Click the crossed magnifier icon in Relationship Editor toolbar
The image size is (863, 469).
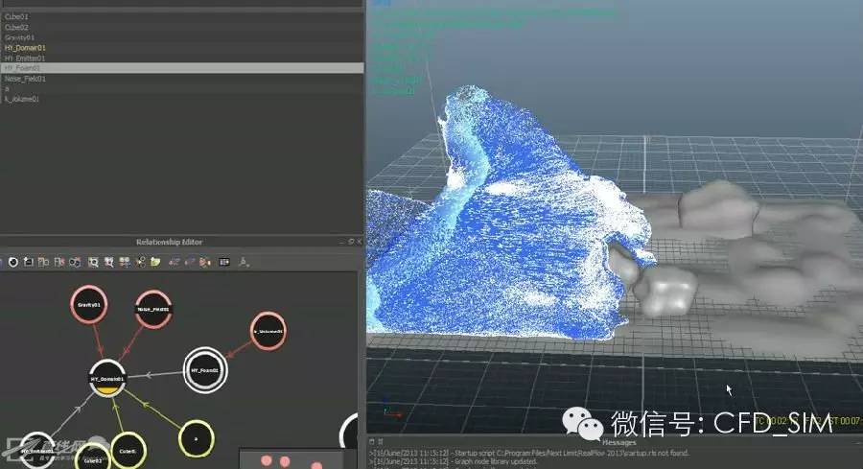pos(109,262)
